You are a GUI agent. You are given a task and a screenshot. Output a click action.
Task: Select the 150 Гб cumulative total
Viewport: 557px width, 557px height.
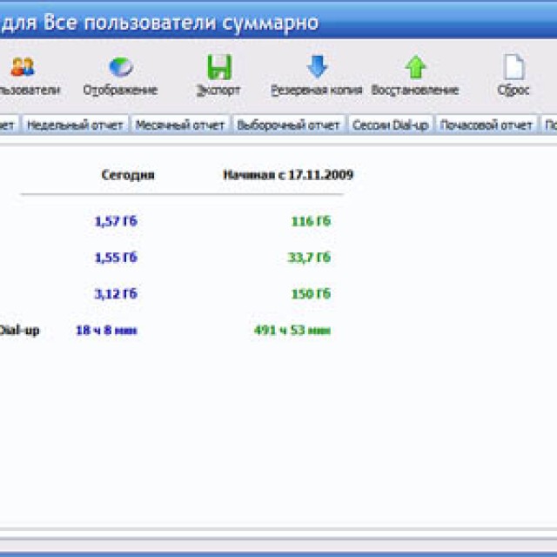click(311, 294)
